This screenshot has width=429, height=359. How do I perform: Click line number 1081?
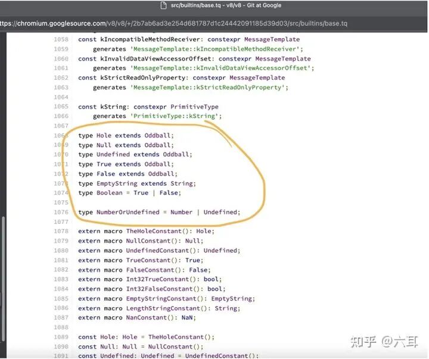click(61, 260)
